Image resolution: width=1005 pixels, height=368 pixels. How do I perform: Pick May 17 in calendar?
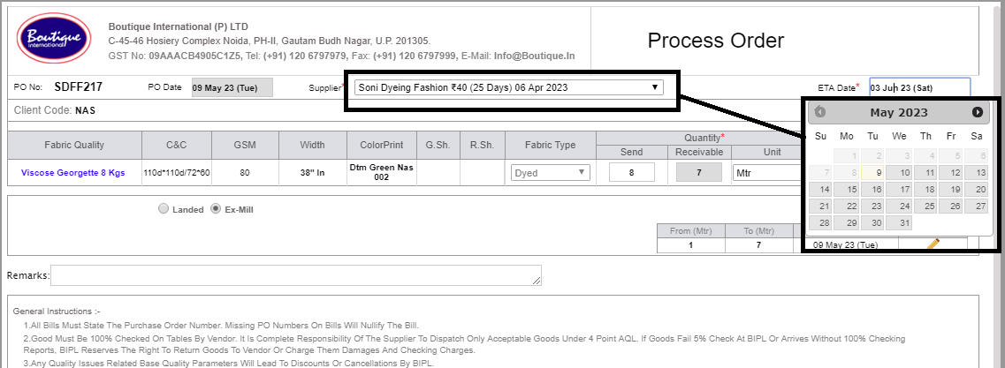coord(899,189)
